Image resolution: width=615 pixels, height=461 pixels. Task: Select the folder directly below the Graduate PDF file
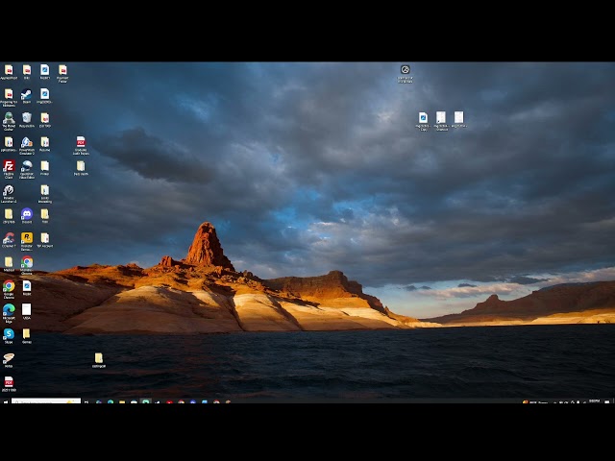[x=81, y=168]
